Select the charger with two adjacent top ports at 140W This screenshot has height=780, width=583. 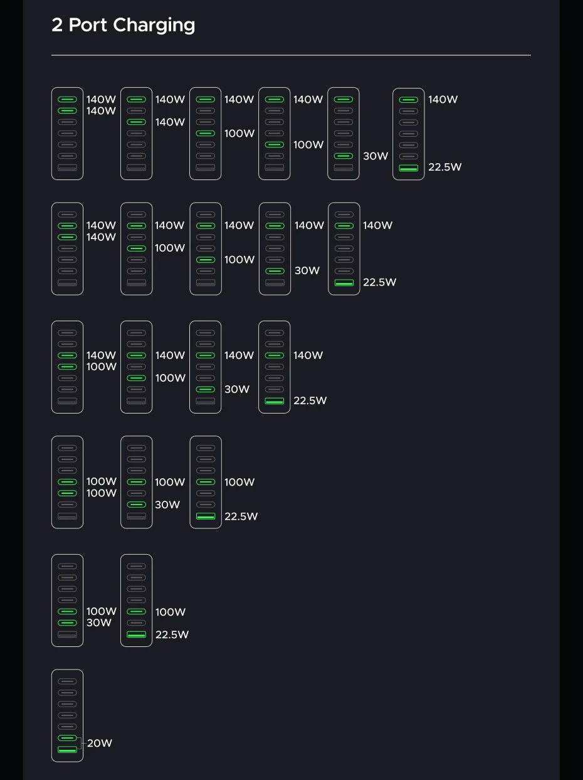[67, 134]
